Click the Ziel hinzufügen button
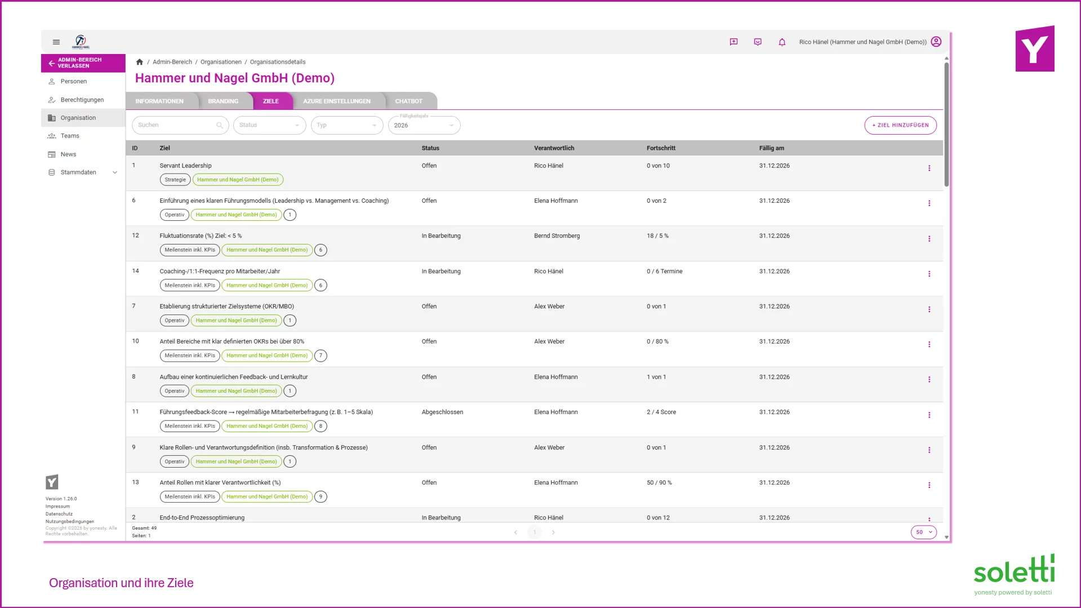This screenshot has height=608, width=1081. click(901, 125)
